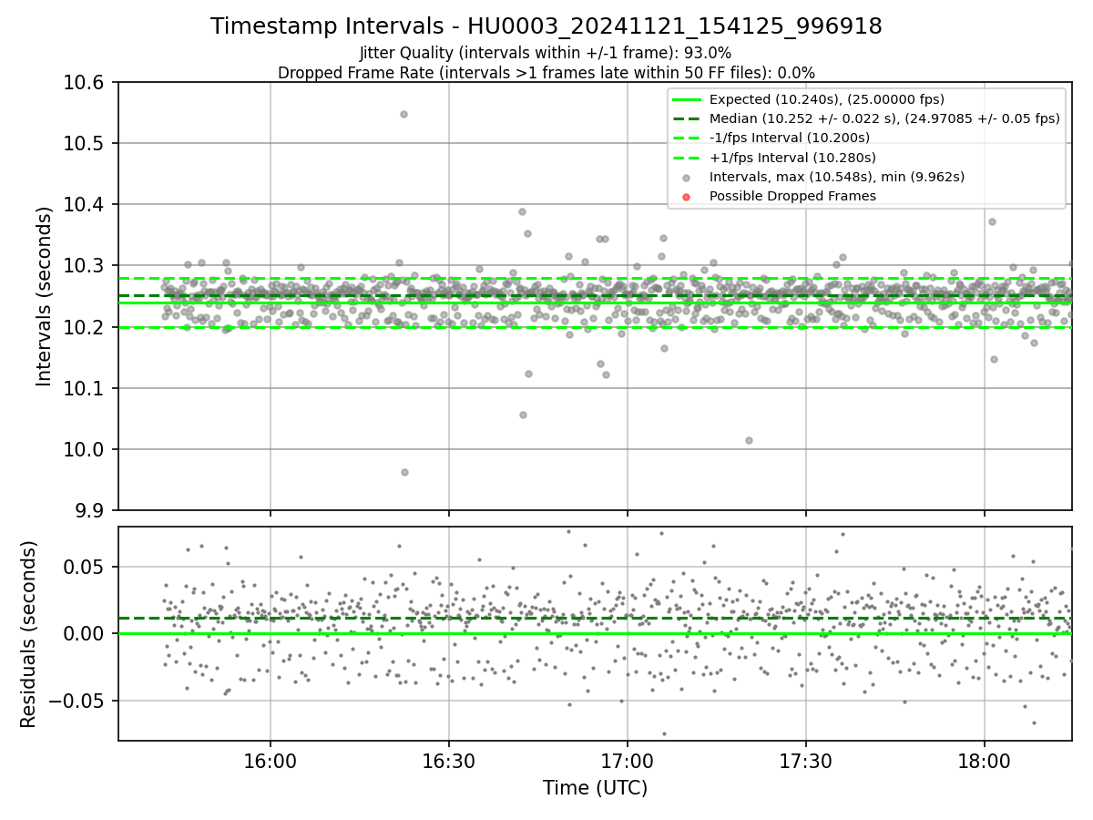Click the red dot marker in legend
Image resolution: width=1093 pixels, height=820 pixels.
[687, 196]
